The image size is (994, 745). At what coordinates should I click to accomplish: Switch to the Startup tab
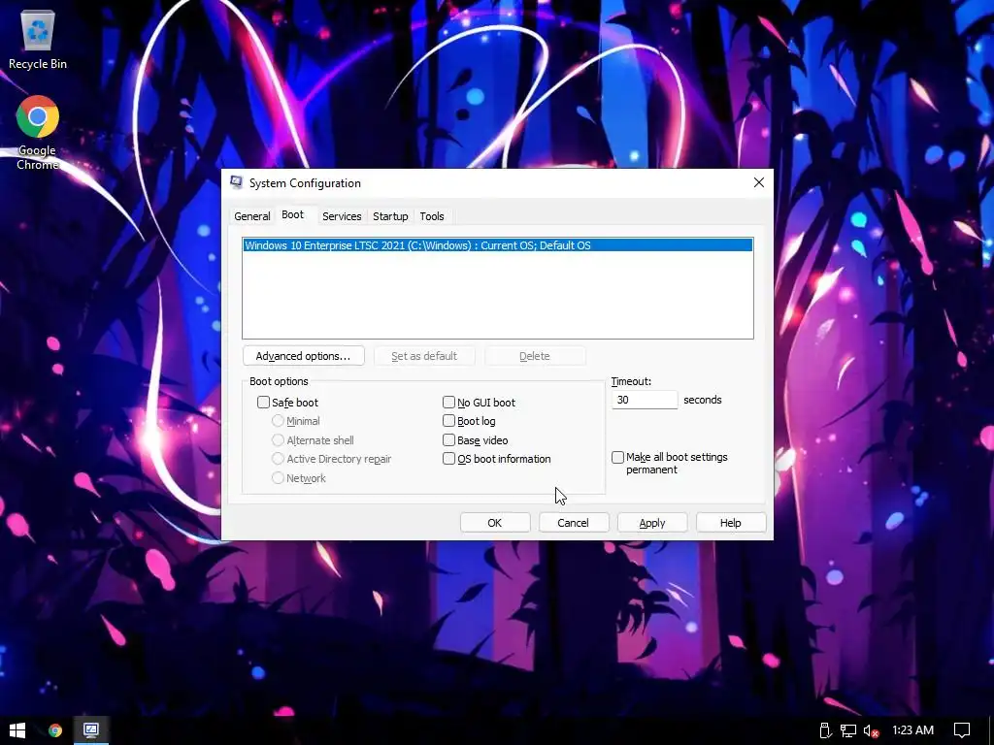pos(390,216)
